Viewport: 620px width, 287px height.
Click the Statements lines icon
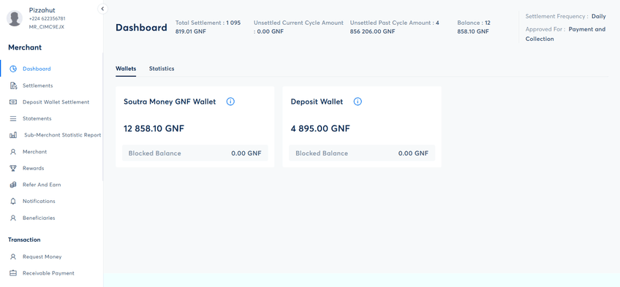pyautogui.click(x=13, y=118)
